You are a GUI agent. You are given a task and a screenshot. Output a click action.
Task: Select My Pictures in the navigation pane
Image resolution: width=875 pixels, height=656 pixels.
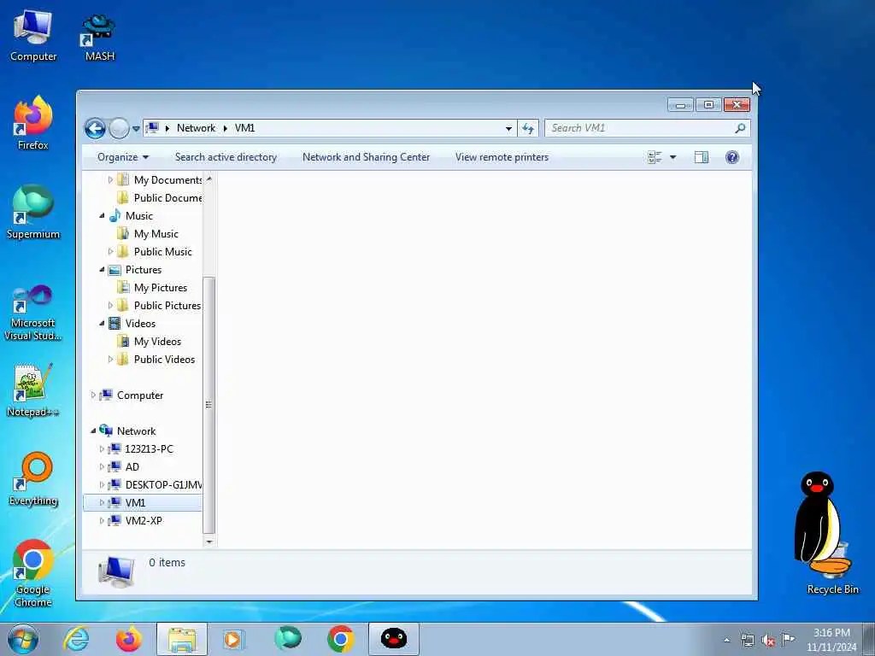(161, 288)
